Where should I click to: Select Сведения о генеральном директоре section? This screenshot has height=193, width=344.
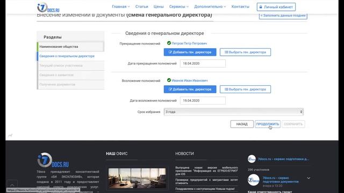(70, 56)
